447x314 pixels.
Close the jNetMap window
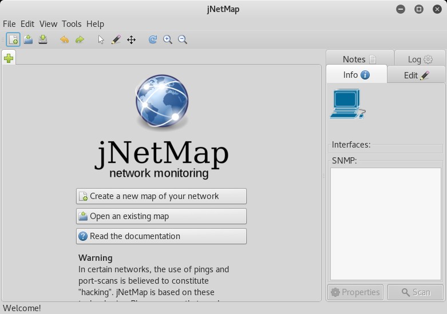437,9
